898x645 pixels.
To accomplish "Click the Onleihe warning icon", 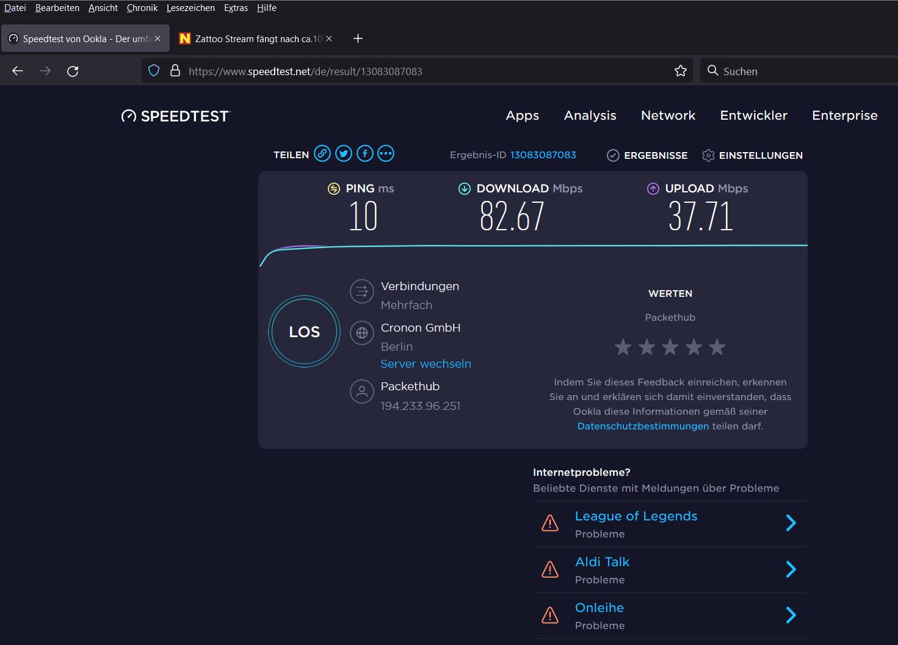I will (x=550, y=615).
